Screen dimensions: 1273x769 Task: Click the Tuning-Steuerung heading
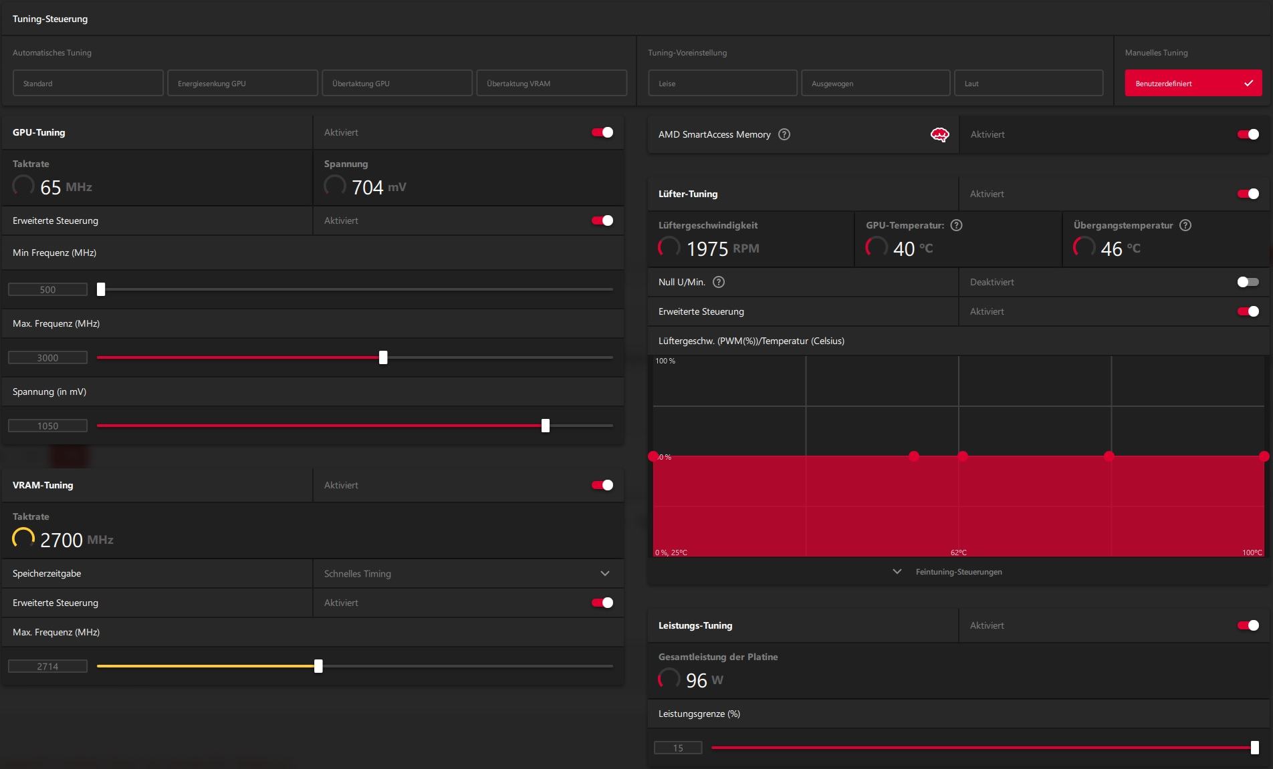point(50,19)
